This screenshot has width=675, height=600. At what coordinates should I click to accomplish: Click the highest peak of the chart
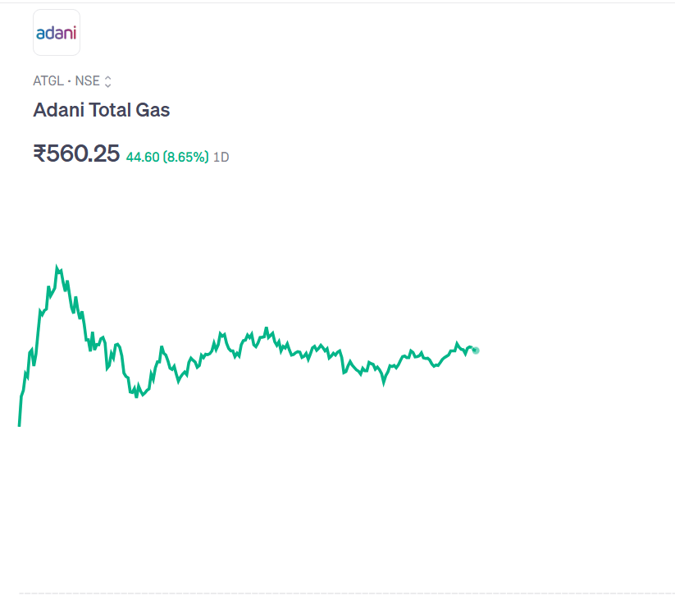57,267
